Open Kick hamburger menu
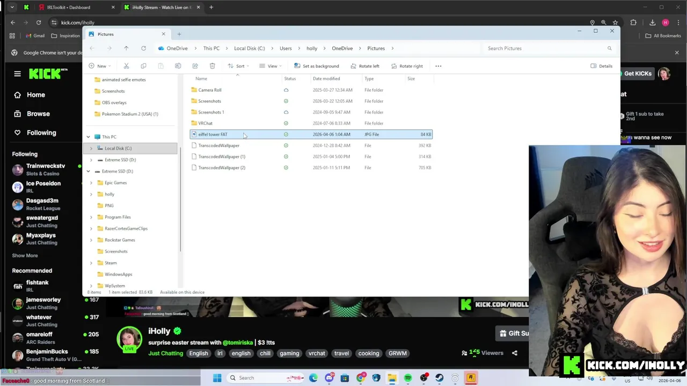Viewport: 687px width, 386px height. pos(17,74)
